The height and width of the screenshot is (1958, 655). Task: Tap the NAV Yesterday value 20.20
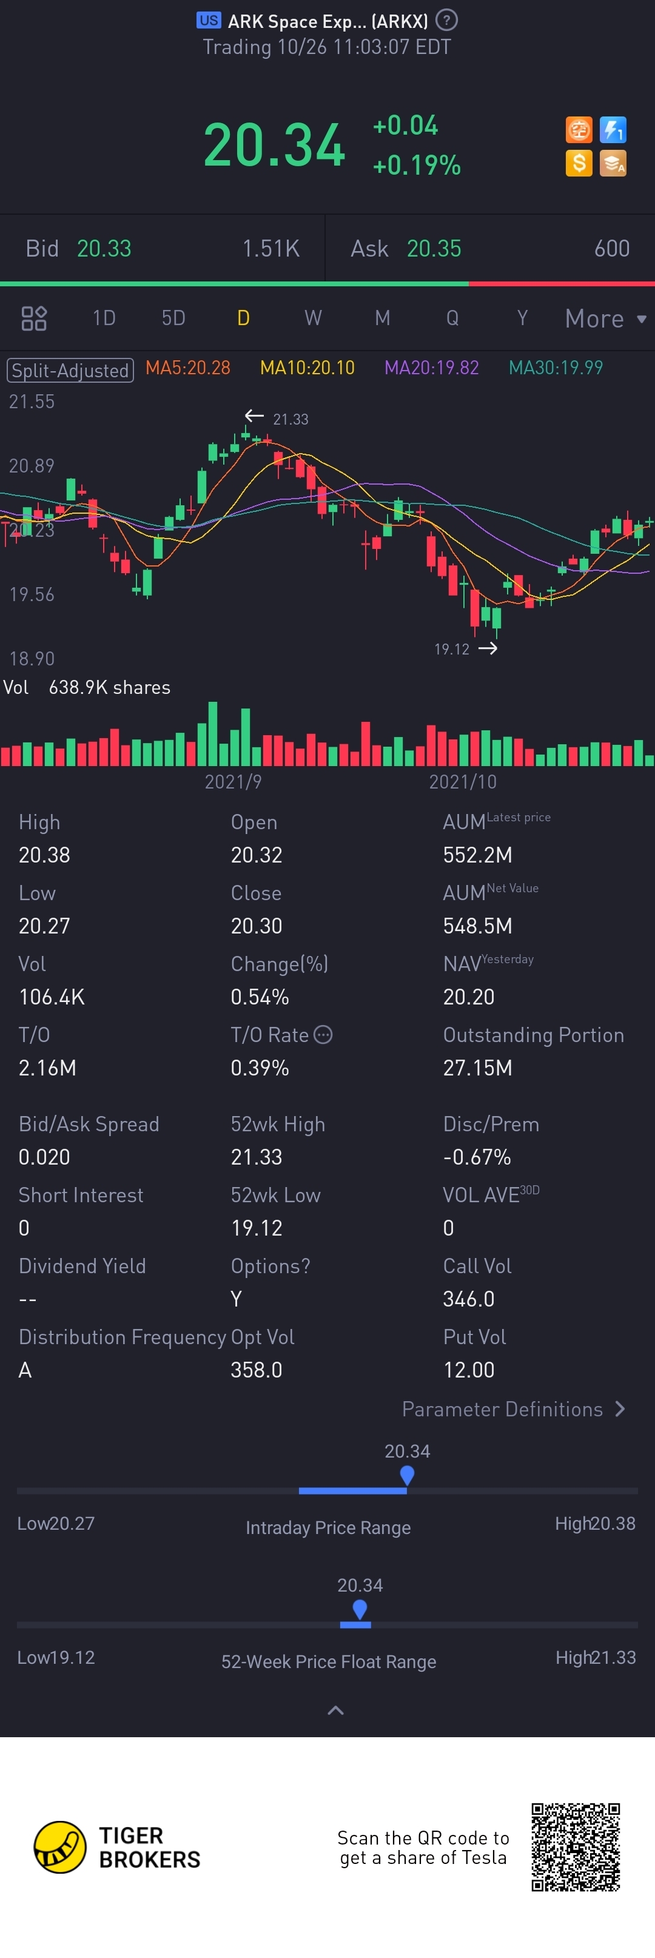coord(468,997)
